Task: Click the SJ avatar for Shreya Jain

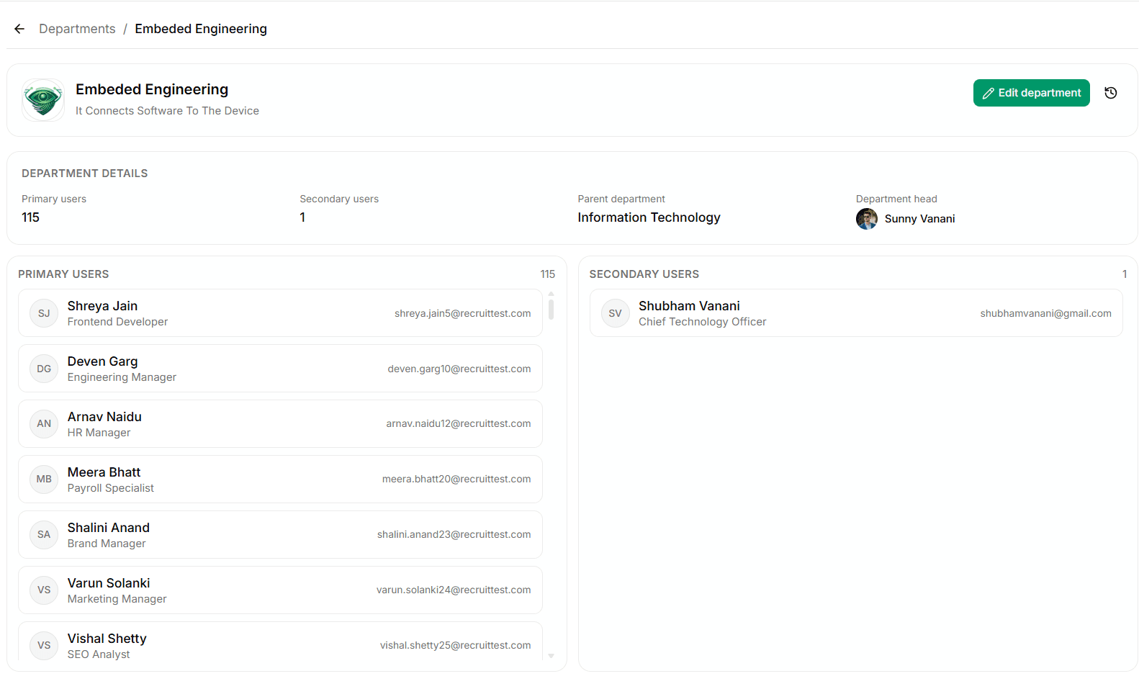Action: [x=44, y=313]
